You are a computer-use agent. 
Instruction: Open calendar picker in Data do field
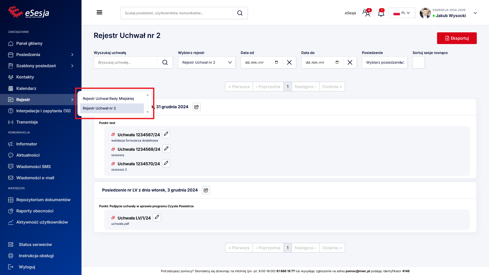point(337,62)
